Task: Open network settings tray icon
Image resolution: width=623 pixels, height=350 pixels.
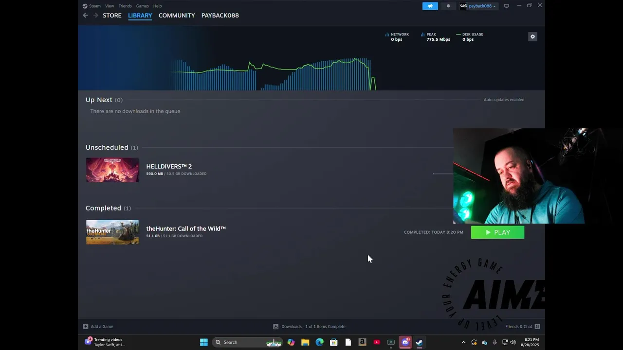Action: coord(505,342)
